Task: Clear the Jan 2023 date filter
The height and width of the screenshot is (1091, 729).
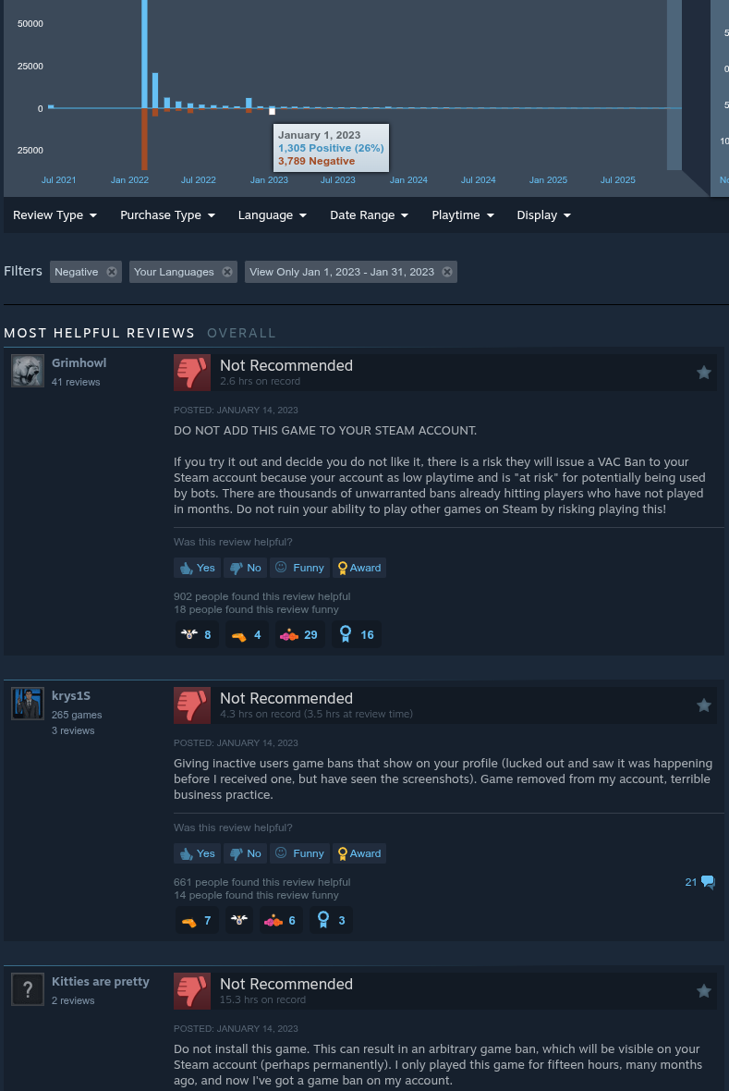Action: 447,272
